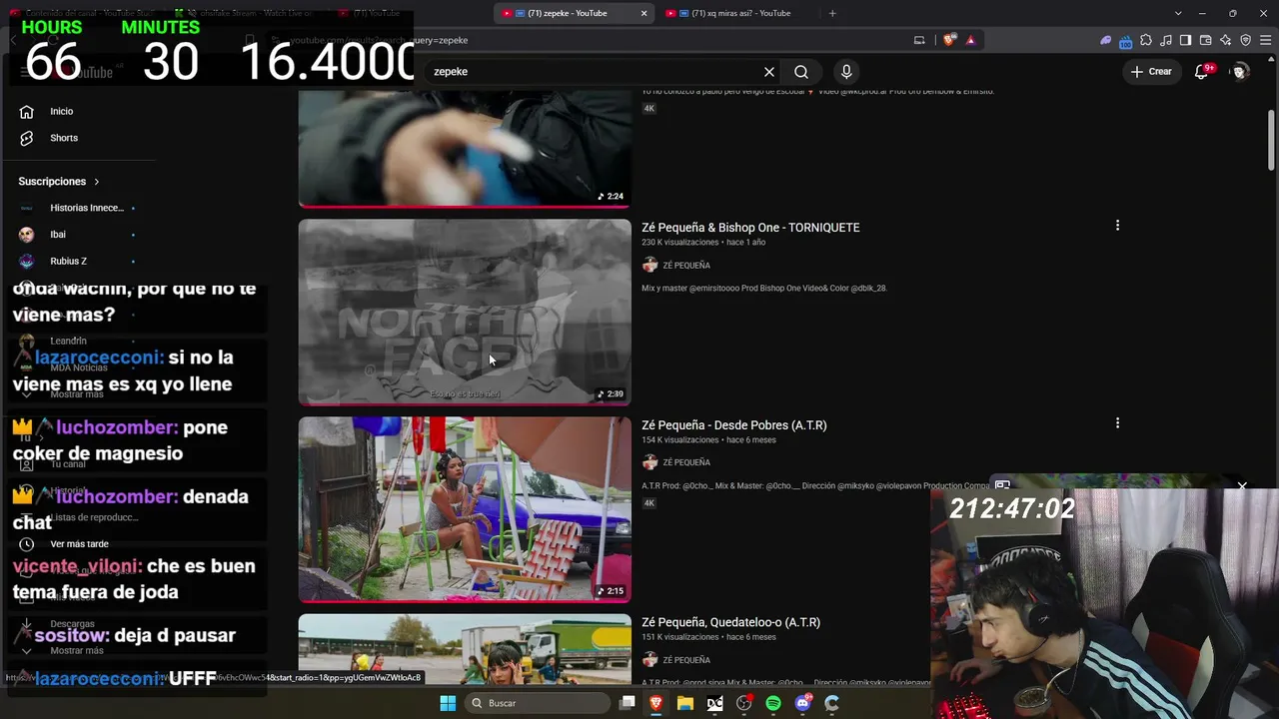Open options for the TORNIQUETE video
Image resolution: width=1279 pixels, height=719 pixels.
click(1117, 226)
